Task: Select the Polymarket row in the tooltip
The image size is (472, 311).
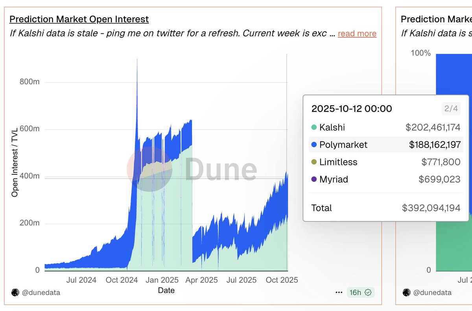Action: 386,145
